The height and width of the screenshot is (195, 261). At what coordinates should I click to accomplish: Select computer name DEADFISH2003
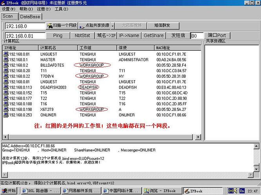coord(53,87)
